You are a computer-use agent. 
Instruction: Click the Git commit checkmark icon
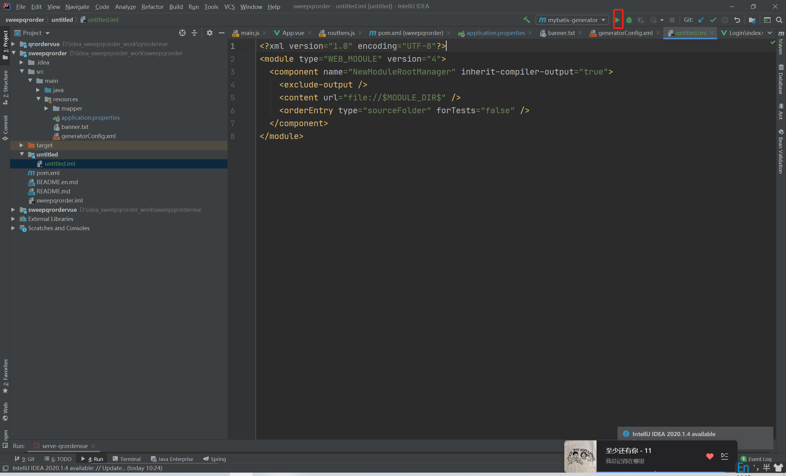click(x=713, y=20)
